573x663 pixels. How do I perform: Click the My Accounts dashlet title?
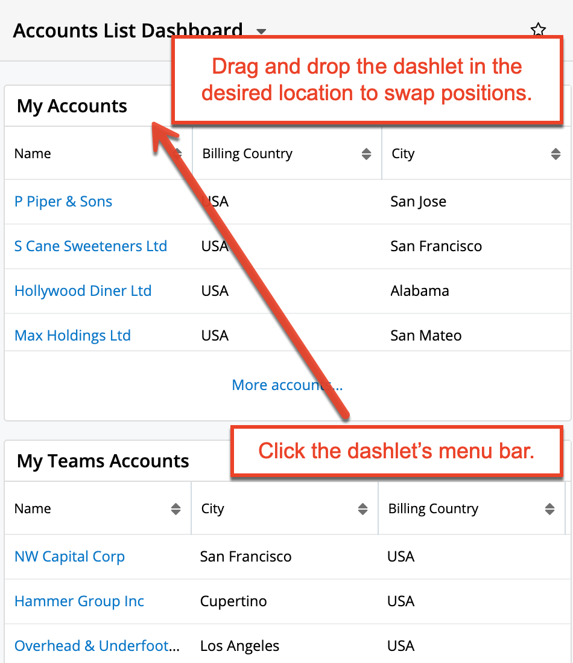[x=72, y=106]
